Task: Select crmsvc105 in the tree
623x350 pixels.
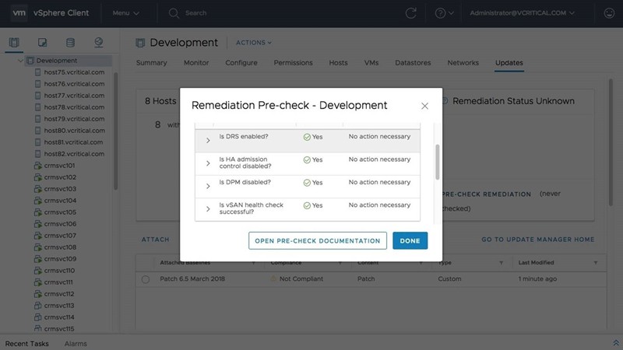Action: [60, 212]
